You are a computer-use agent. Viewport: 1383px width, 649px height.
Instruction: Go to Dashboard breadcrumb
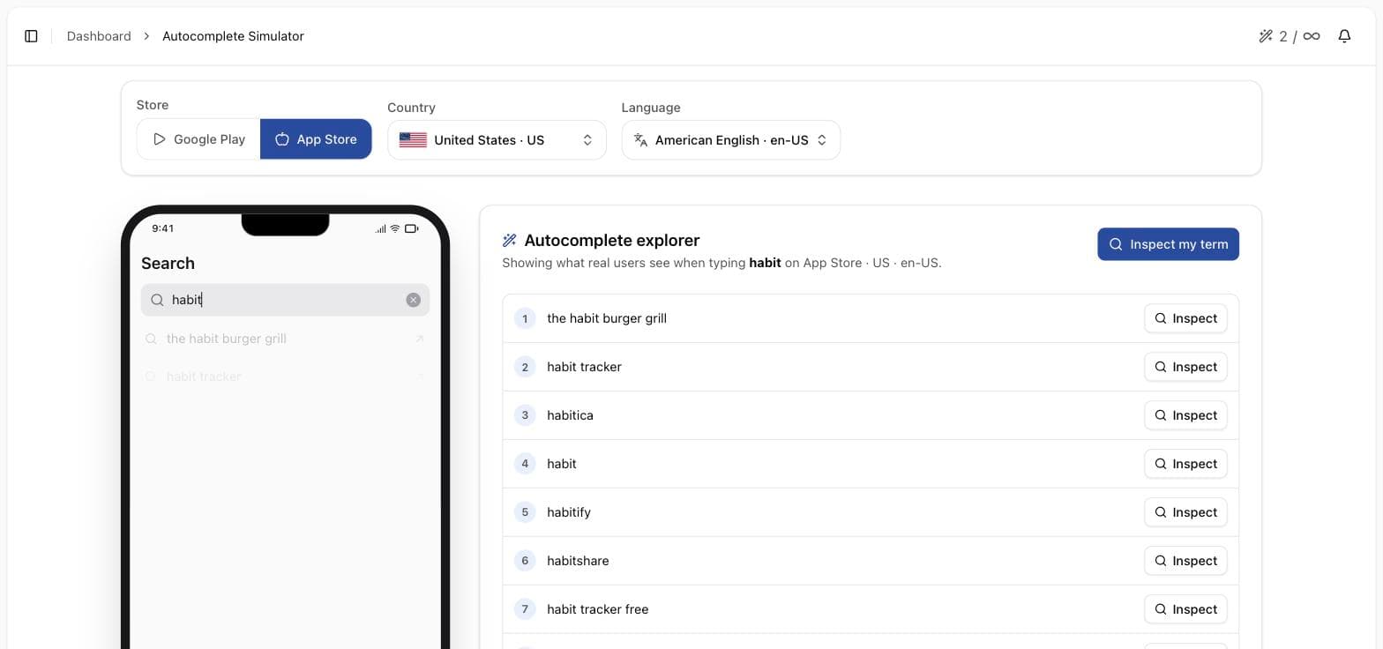(x=99, y=36)
